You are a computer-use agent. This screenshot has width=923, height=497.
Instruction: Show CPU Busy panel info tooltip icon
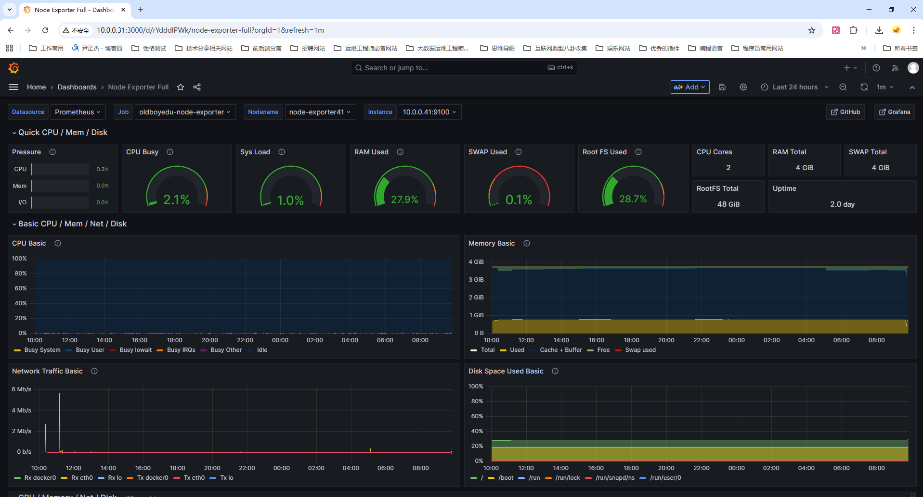point(170,152)
